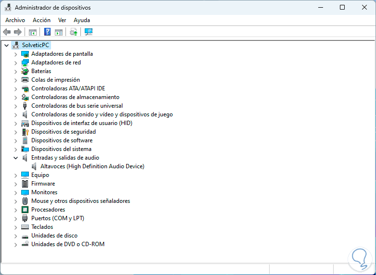Viewport: 376px width, 275px height.
Task: Click the Mouse device icon
Action: coord(25,201)
